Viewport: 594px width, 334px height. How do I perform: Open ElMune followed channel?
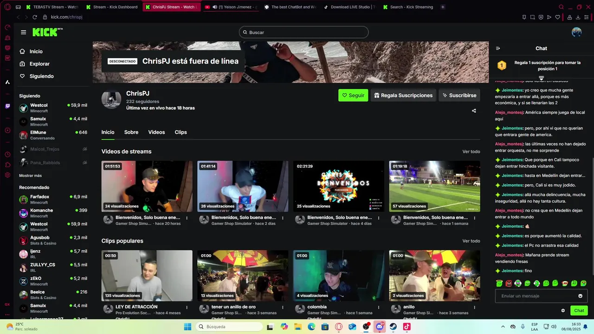53,135
